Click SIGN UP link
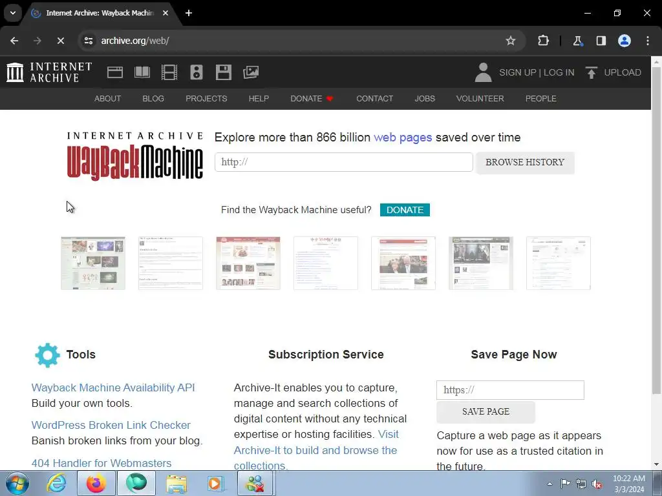The width and height of the screenshot is (662, 496). coord(517,72)
